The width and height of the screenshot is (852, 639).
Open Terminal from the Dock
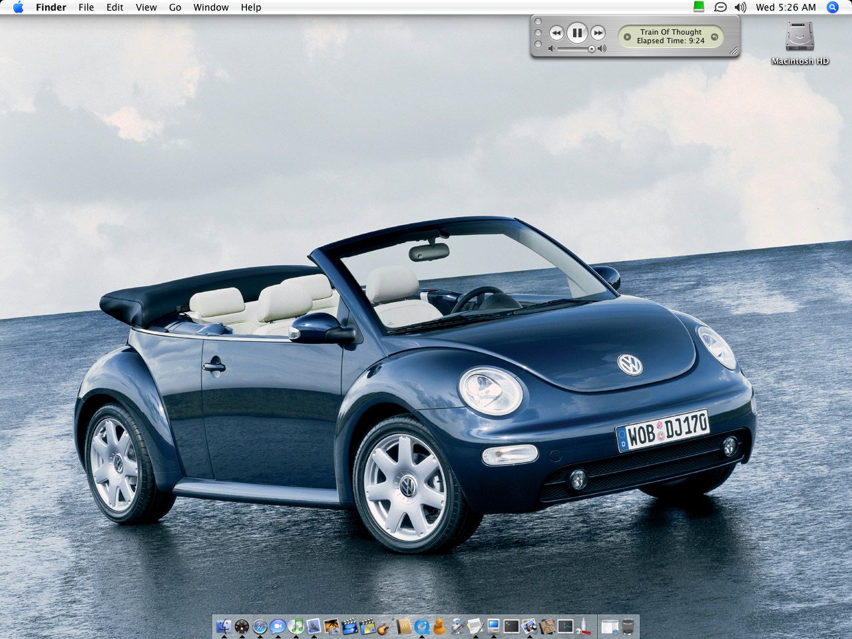511,626
